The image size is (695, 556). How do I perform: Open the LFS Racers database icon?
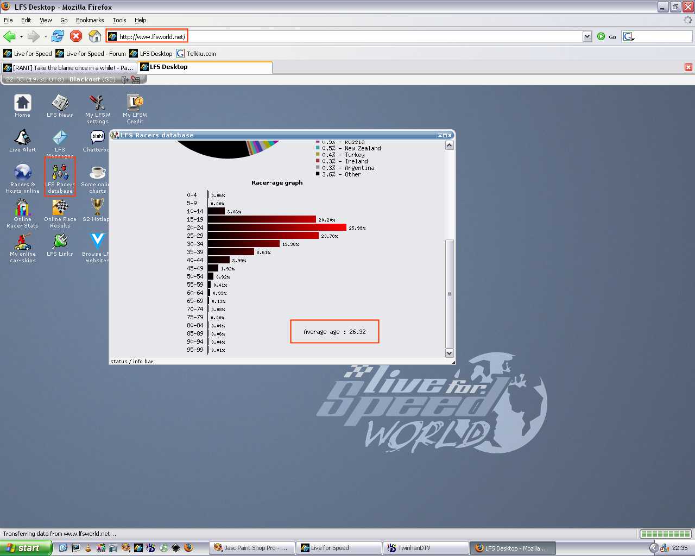(60, 178)
